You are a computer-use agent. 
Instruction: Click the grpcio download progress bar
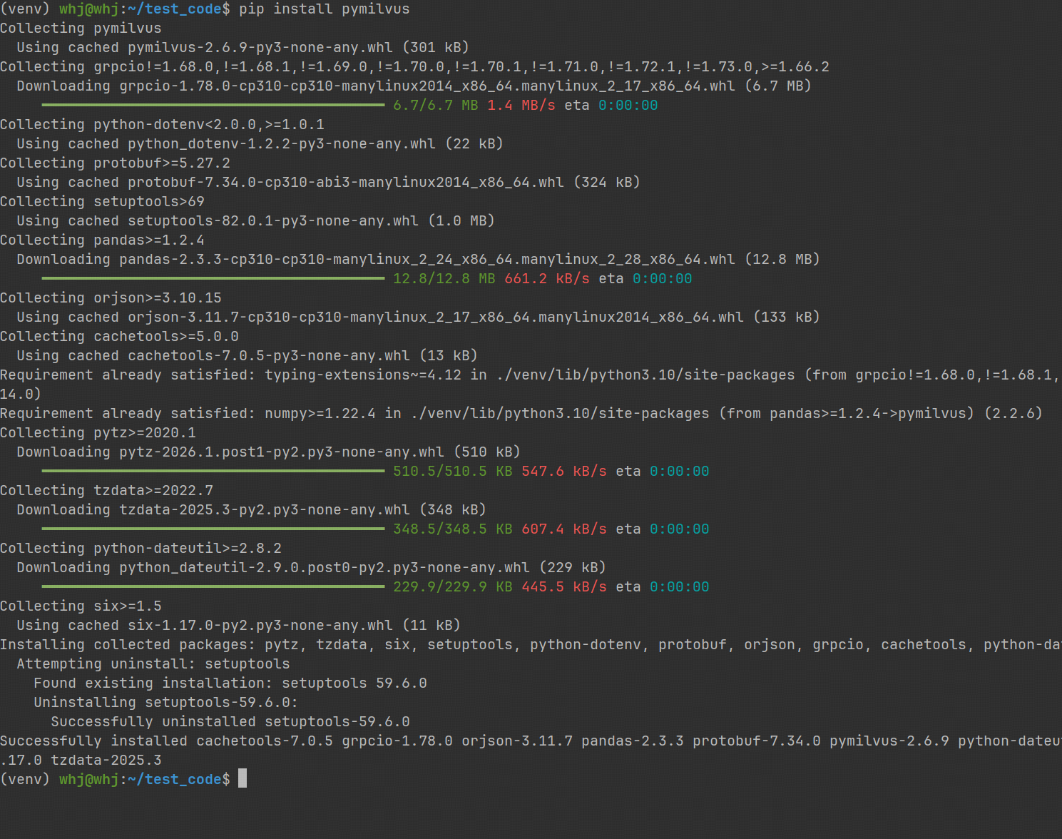tap(213, 106)
